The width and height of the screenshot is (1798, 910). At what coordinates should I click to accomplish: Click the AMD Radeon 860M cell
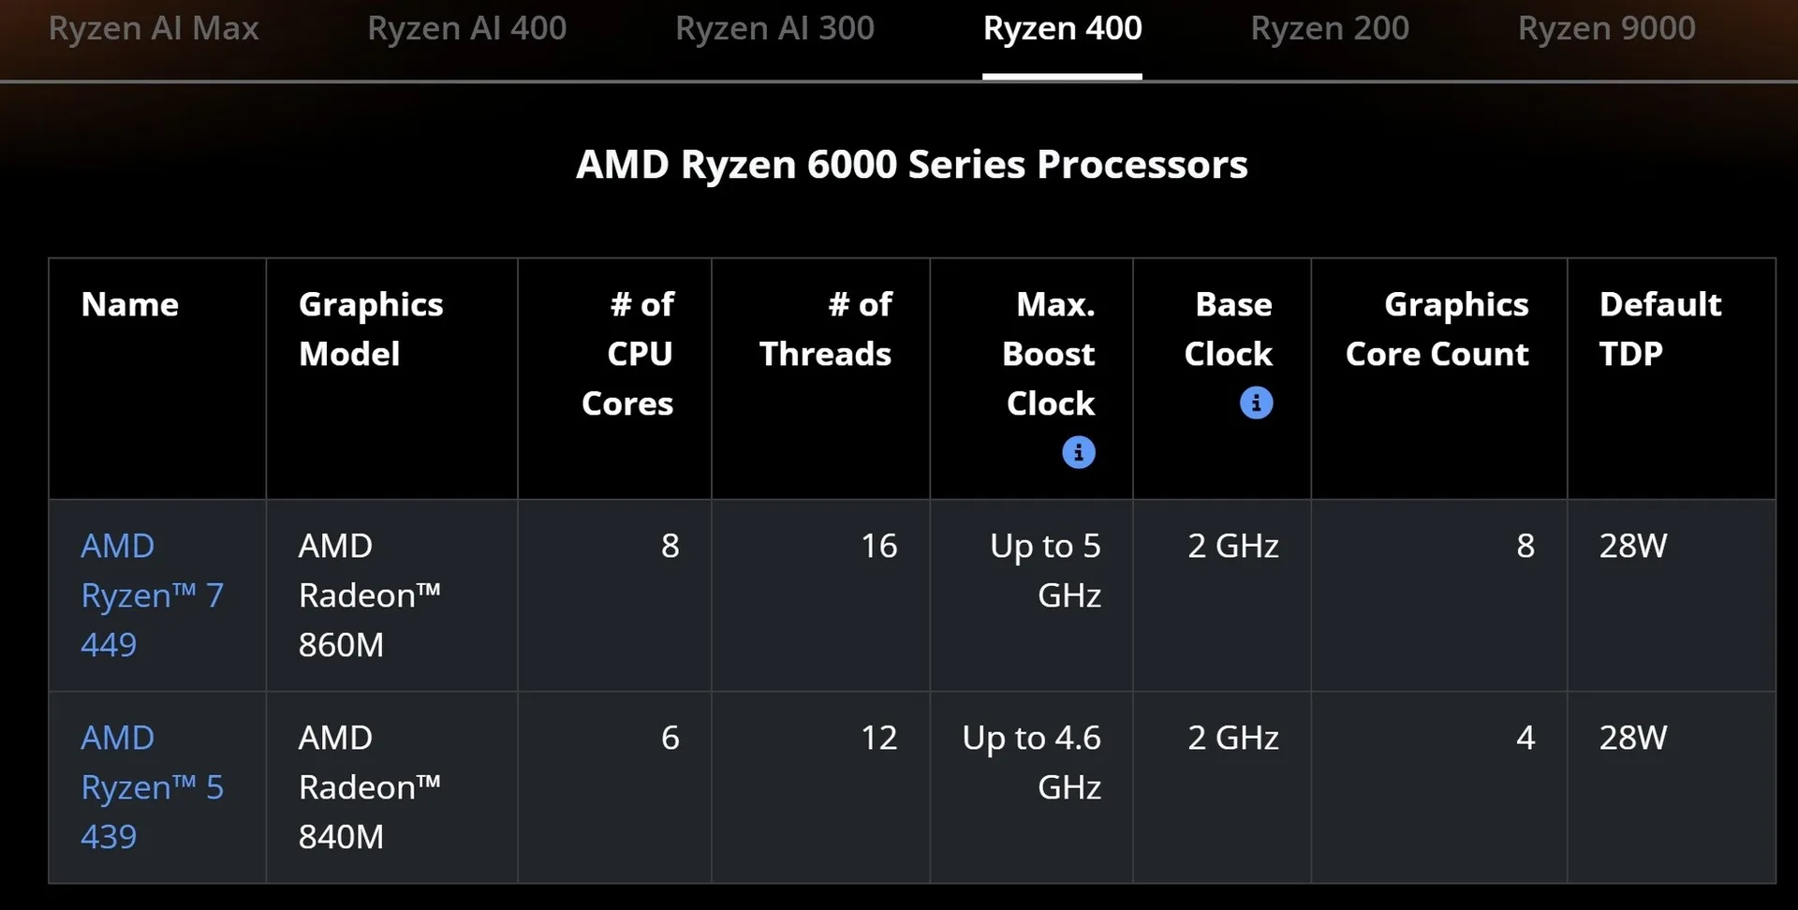tap(391, 595)
